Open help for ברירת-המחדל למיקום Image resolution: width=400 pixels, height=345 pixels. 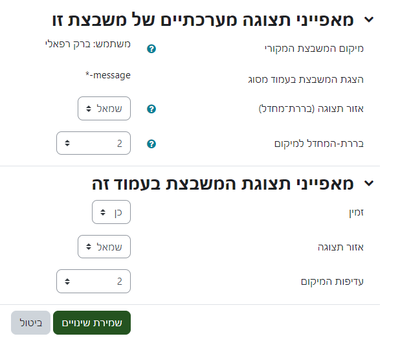coord(151,144)
